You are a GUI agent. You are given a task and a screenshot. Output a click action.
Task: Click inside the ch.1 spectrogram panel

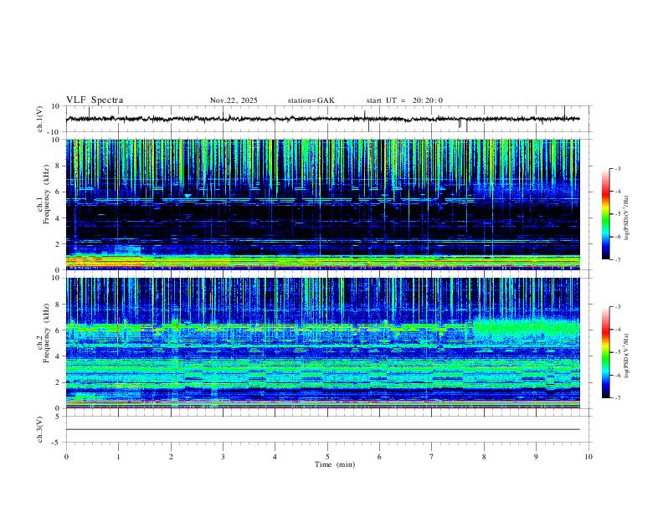pos(322,204)
